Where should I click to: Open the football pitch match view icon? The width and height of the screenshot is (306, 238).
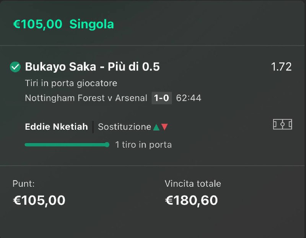click(x=282, y=124)
